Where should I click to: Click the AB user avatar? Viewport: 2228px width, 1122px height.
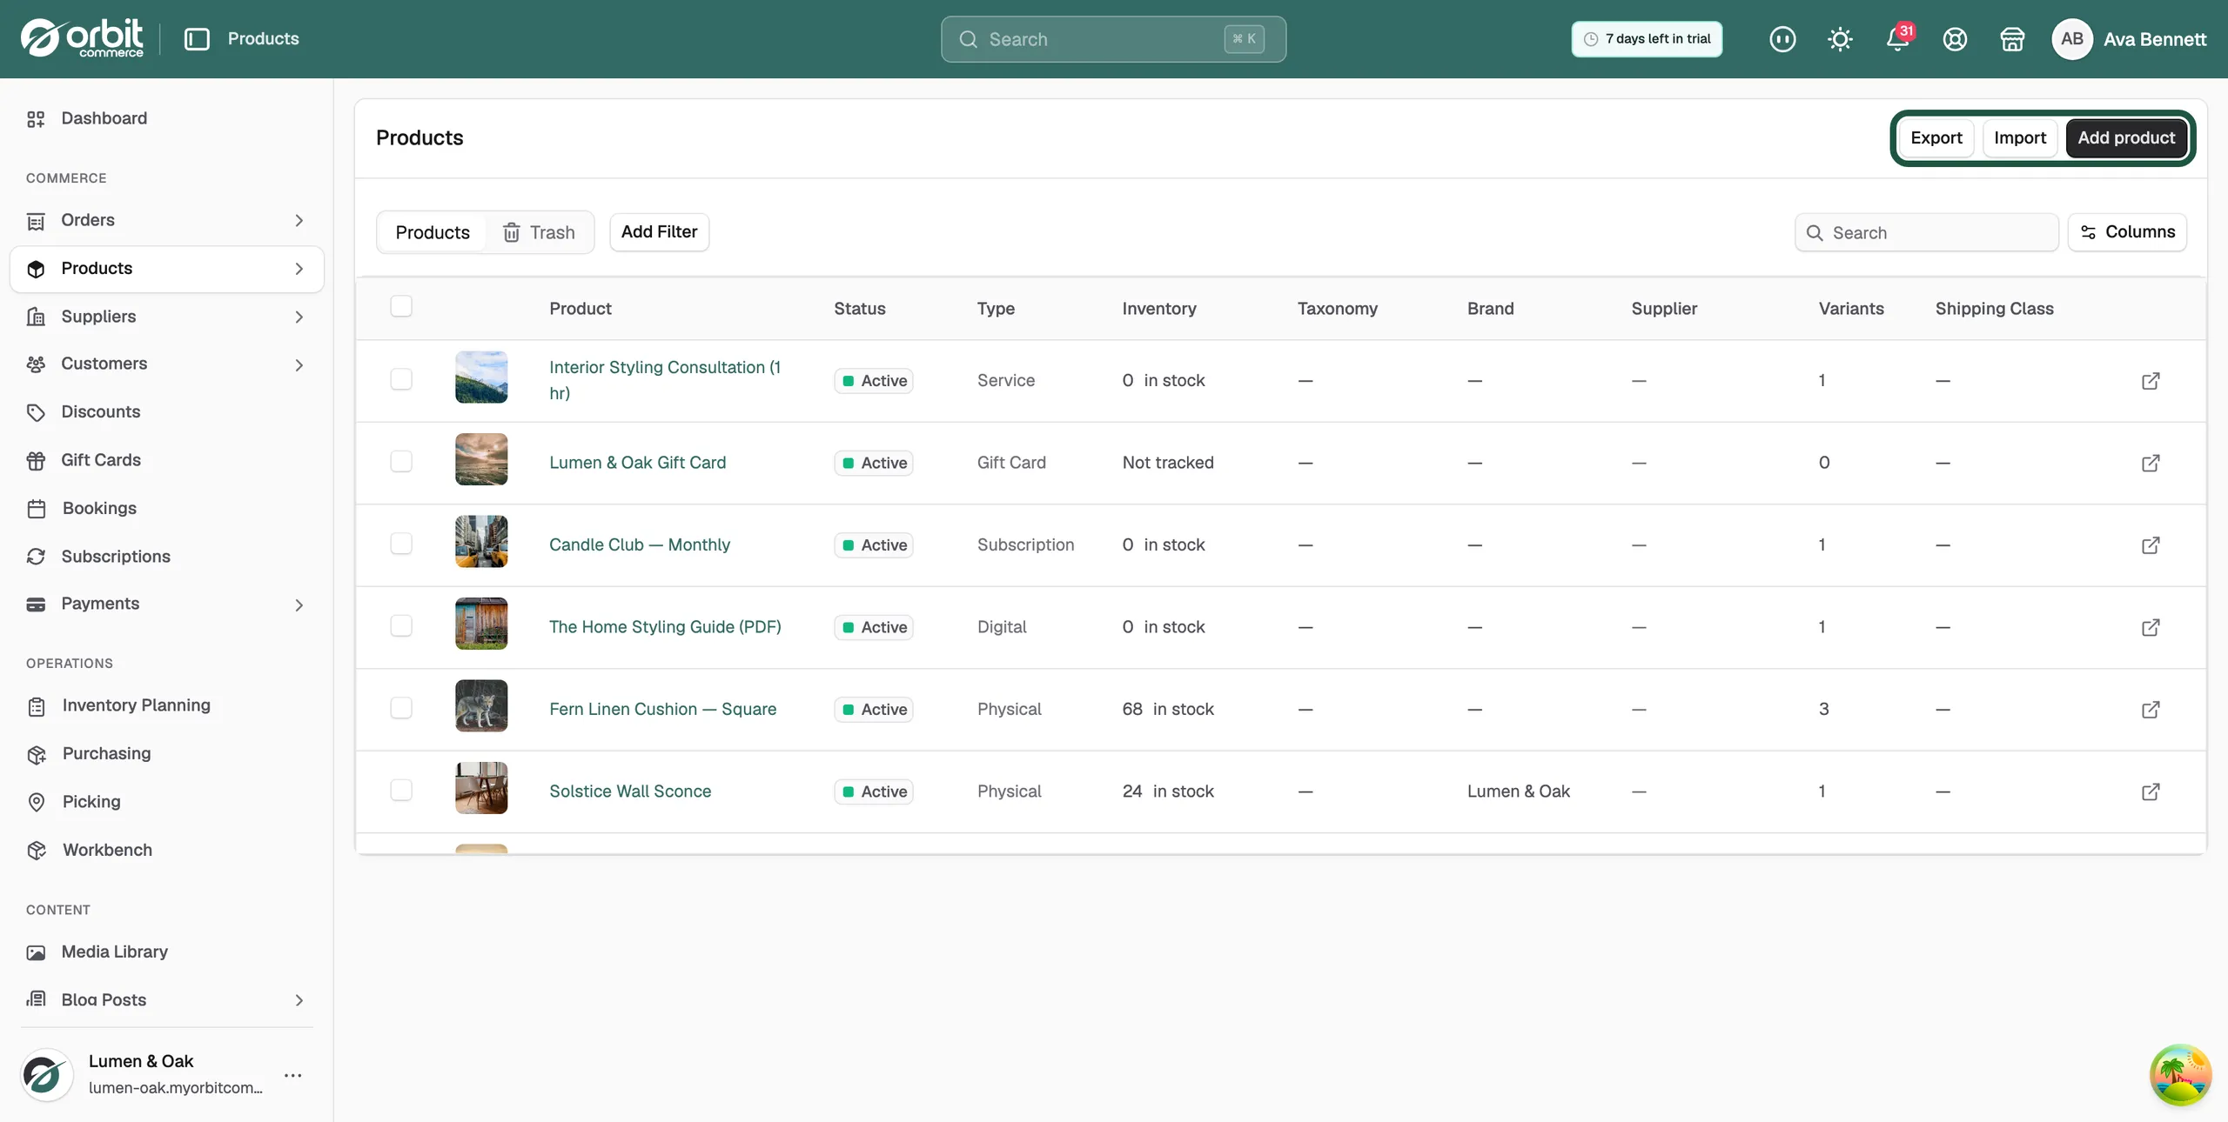(2072, 39)
